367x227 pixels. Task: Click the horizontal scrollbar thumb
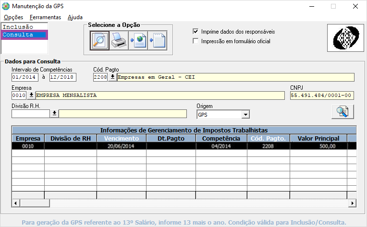35,203
